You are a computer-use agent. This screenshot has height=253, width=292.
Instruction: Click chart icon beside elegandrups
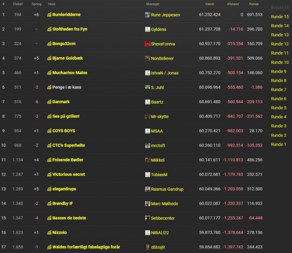click(49, 189)
